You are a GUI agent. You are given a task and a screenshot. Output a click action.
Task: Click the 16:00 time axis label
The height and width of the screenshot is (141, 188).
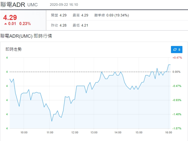point(168,132)
